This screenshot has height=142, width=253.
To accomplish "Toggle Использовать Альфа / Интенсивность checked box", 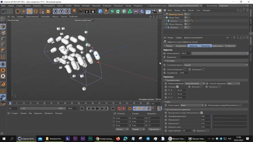I will [x=202, y=113].
